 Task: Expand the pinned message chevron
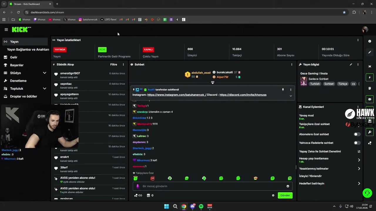(291, 96)
